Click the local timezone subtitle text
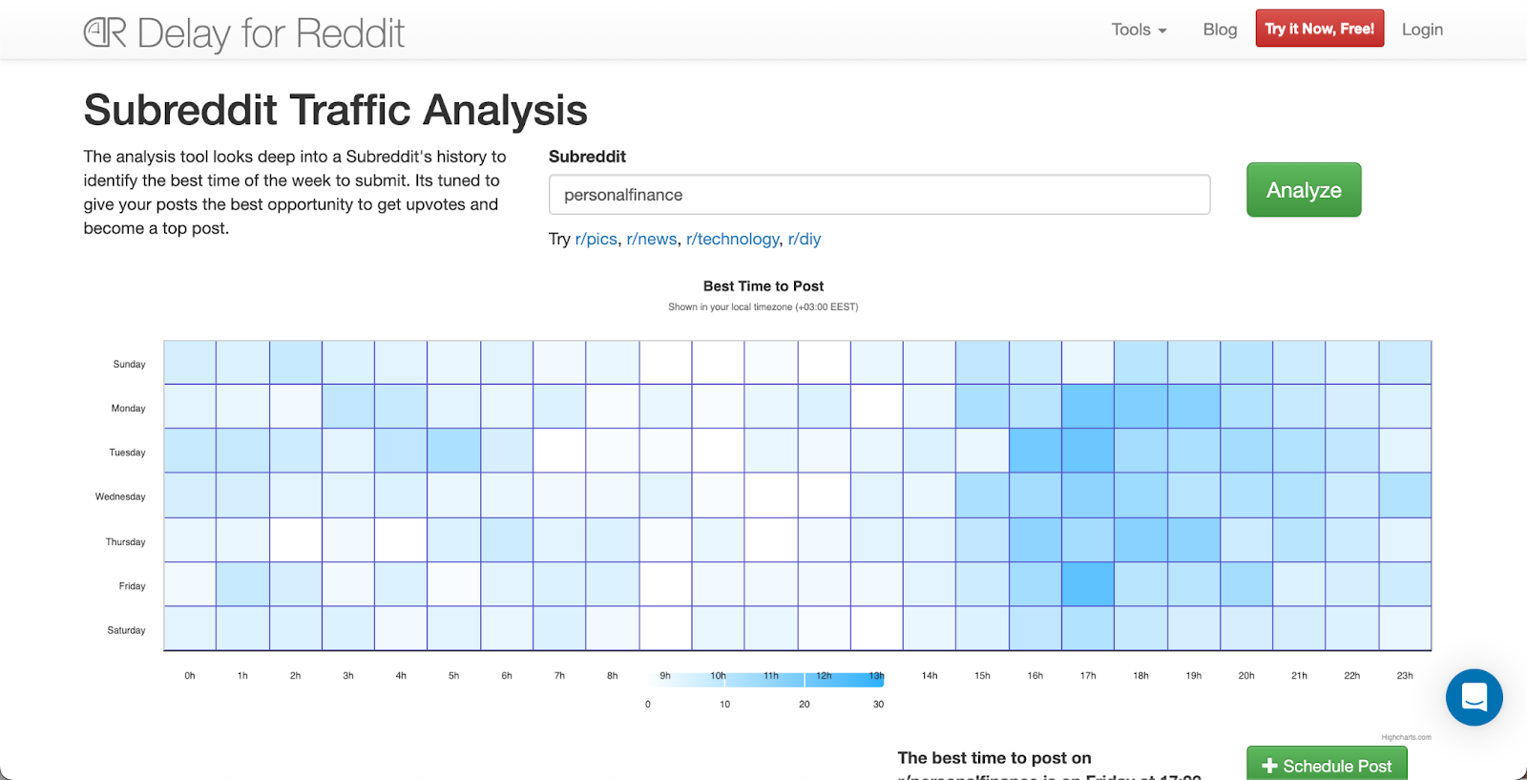Viewport: 1527px width, 780px height. (763, 307)
